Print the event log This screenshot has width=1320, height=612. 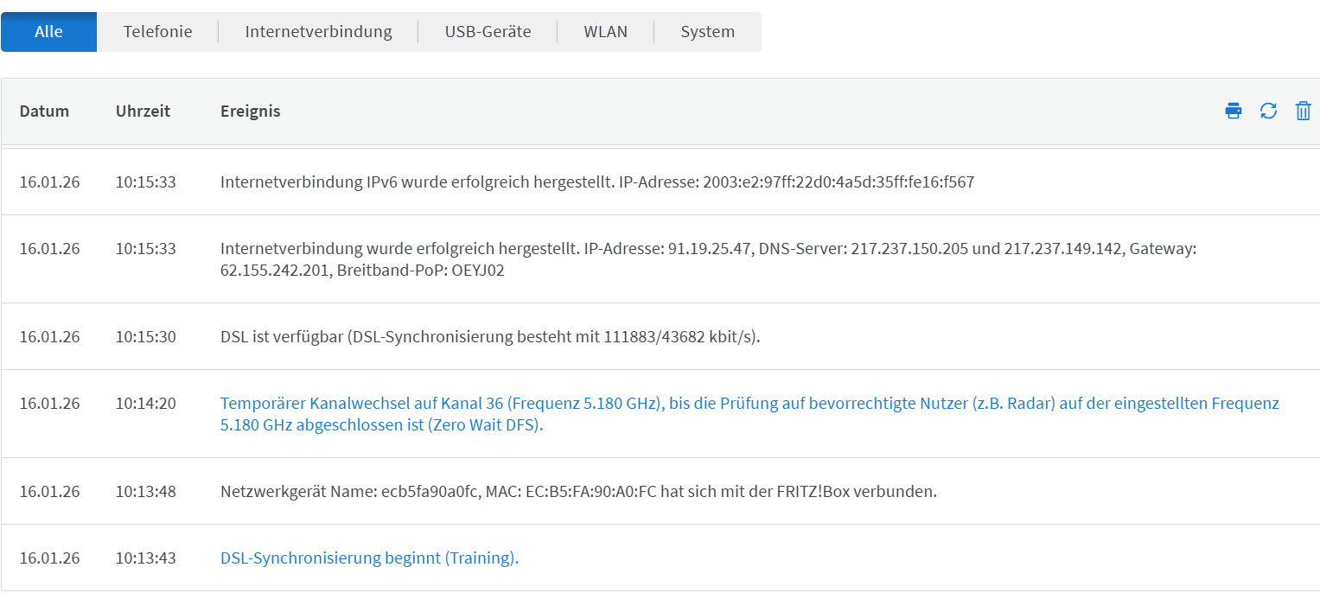click(x=1234, y=111)
